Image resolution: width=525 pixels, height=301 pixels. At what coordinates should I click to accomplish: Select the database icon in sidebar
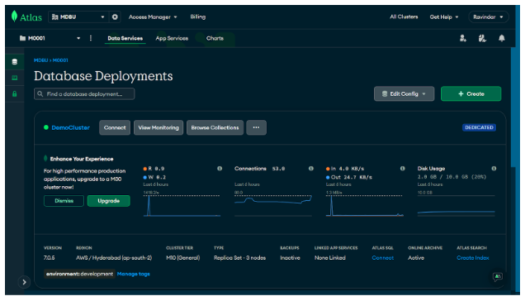pyautogui.click(x=14, y=62)
